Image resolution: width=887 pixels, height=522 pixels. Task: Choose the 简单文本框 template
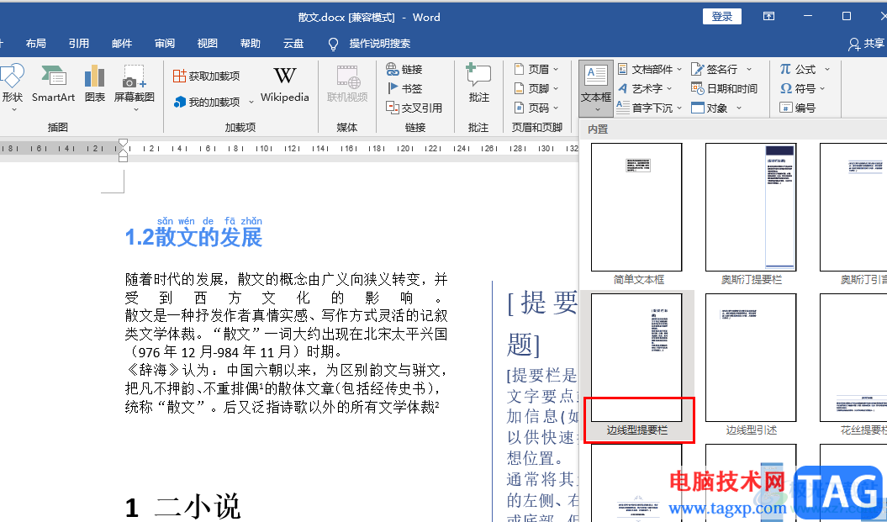[637, 214]
